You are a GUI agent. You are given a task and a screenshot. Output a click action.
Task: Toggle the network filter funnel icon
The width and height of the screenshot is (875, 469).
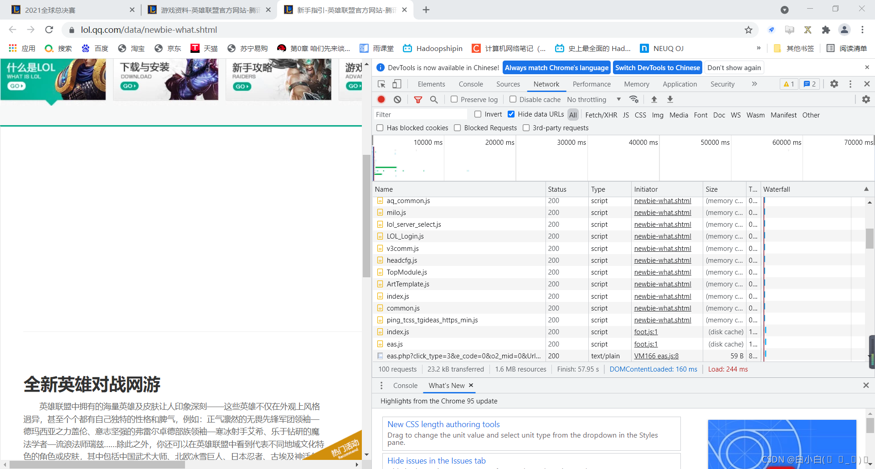click(418, 99)
